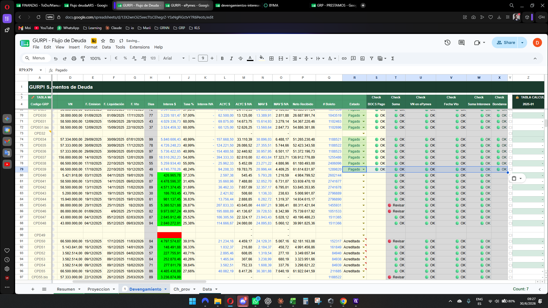Click the insert comment icon
The image size is (548, 308).
[x=353, y=58]
